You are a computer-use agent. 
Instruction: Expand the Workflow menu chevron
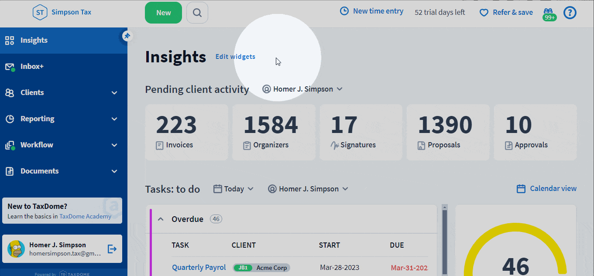(114, 145)
